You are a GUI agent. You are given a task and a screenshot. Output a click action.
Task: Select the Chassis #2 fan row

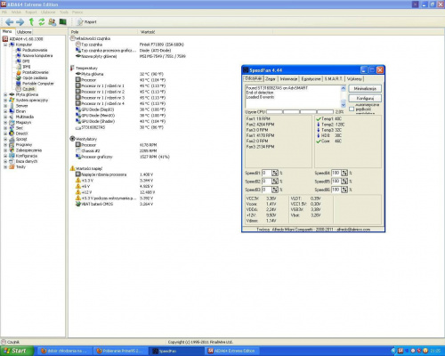pos(116,150)
